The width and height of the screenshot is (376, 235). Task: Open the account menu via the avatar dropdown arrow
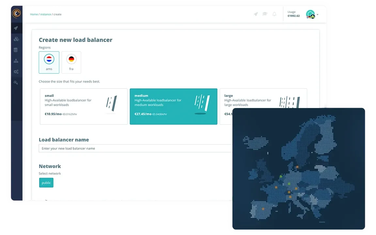(x=318, y=14)
